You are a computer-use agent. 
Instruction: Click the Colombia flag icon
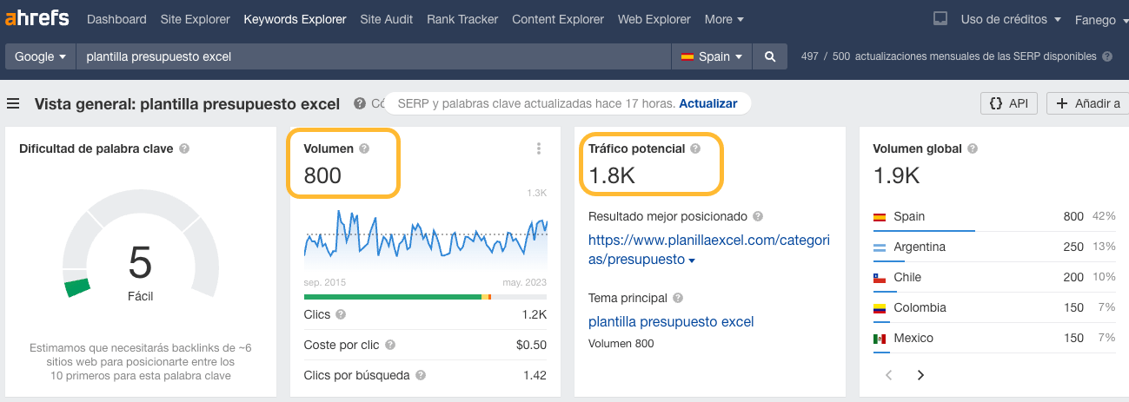click(880, 308)
